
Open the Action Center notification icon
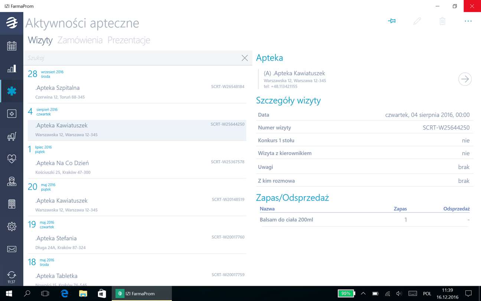[x=468, y=294]
